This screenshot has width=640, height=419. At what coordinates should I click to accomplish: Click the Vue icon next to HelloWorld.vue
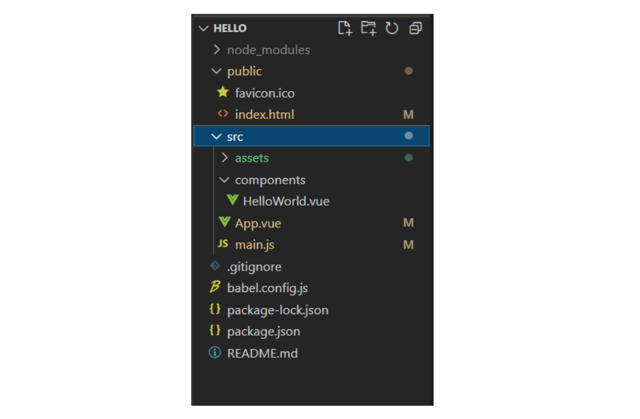232,201
